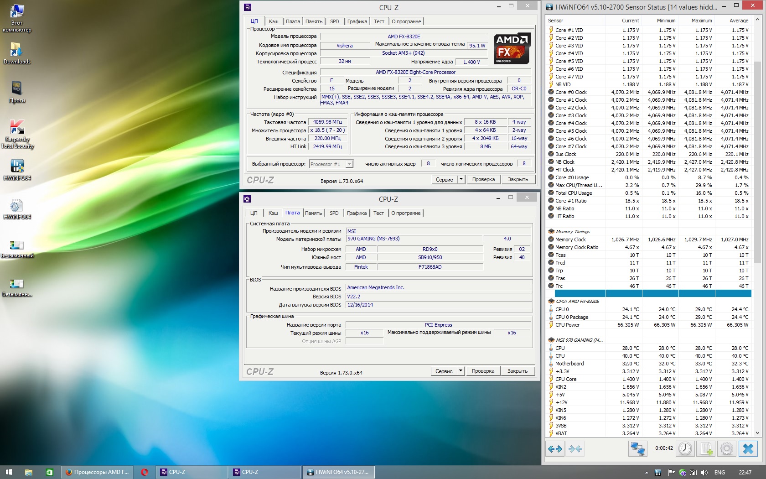This screenshot has width=766, height=479.
Task: Select the Memory Clock sensor row
Action: click(570, 239)
